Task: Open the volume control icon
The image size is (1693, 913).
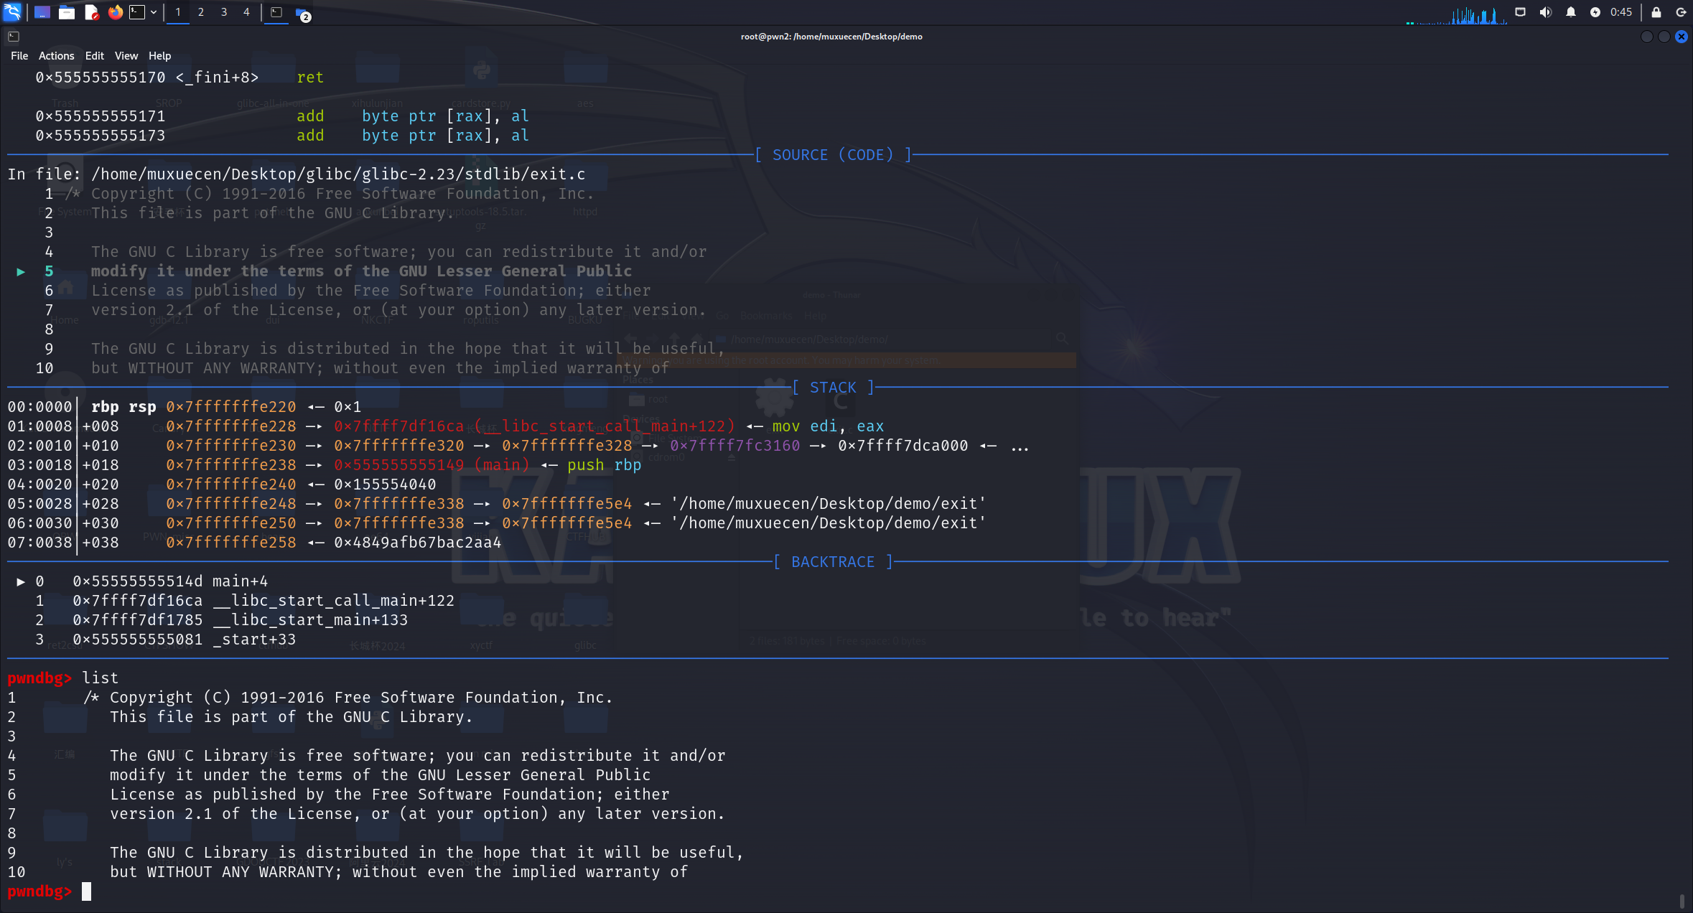Action: pos(1545,12)
